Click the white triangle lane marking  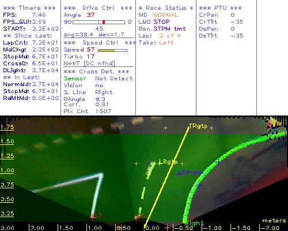point(77,191)
